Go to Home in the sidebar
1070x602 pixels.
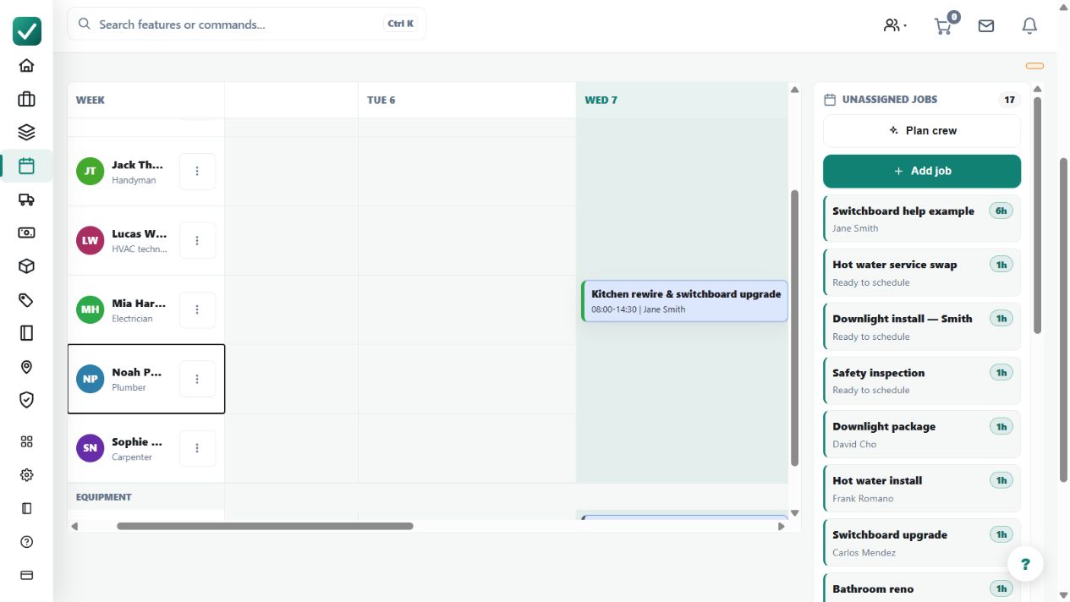[x=26, y=66]
